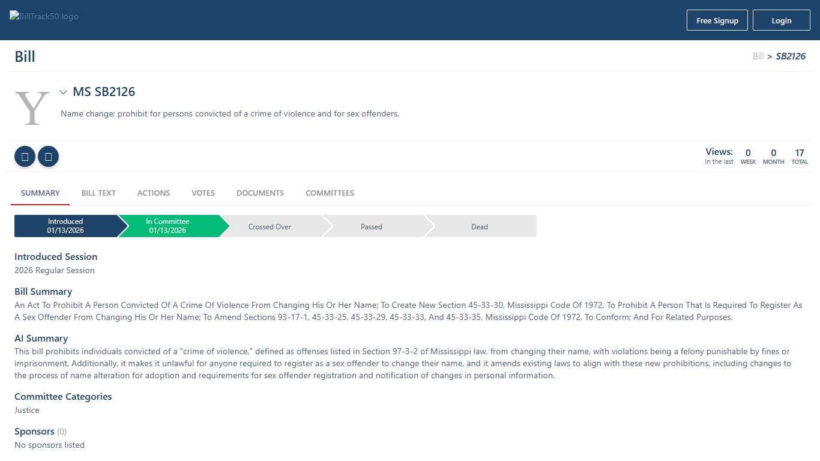
Task: Go to the Committees tab
Action: click(330, 193)
